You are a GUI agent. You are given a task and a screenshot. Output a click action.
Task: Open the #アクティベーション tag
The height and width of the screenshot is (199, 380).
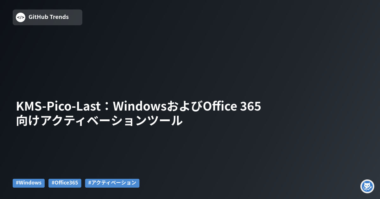(112, 183)
